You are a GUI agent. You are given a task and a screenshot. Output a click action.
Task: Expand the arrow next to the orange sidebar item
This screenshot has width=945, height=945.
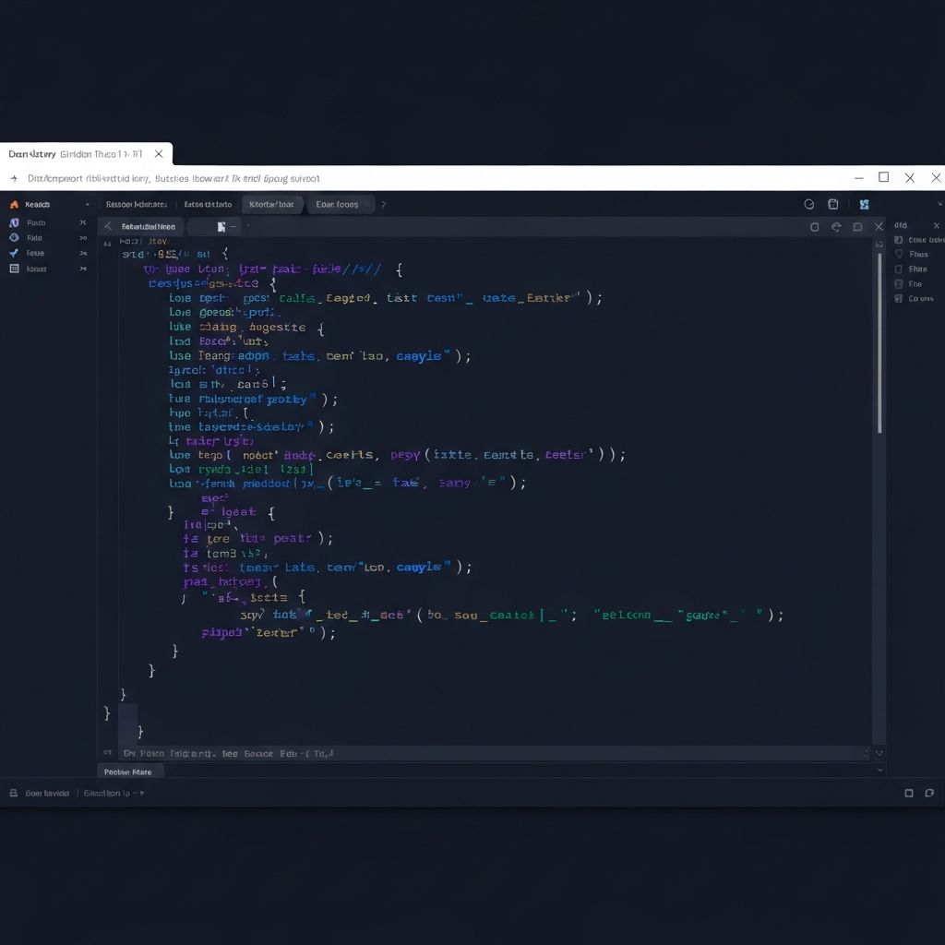coord(88,205)
